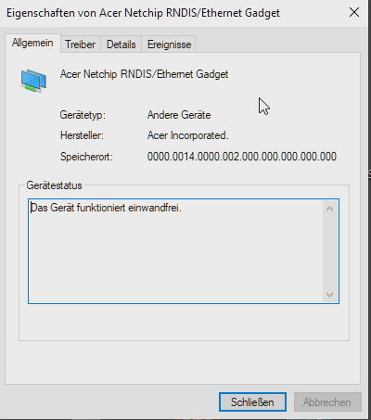Click the Schließen button
Viewport: 371px width, 420px height.
tap(252, 402)
